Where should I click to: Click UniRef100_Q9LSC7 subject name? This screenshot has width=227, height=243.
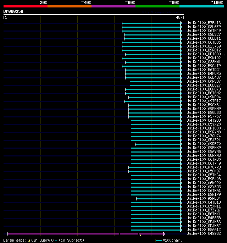point(204,34)
